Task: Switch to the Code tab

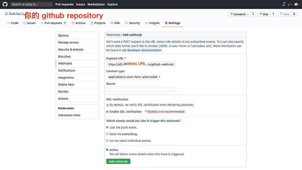Action: tap(13, 23)
